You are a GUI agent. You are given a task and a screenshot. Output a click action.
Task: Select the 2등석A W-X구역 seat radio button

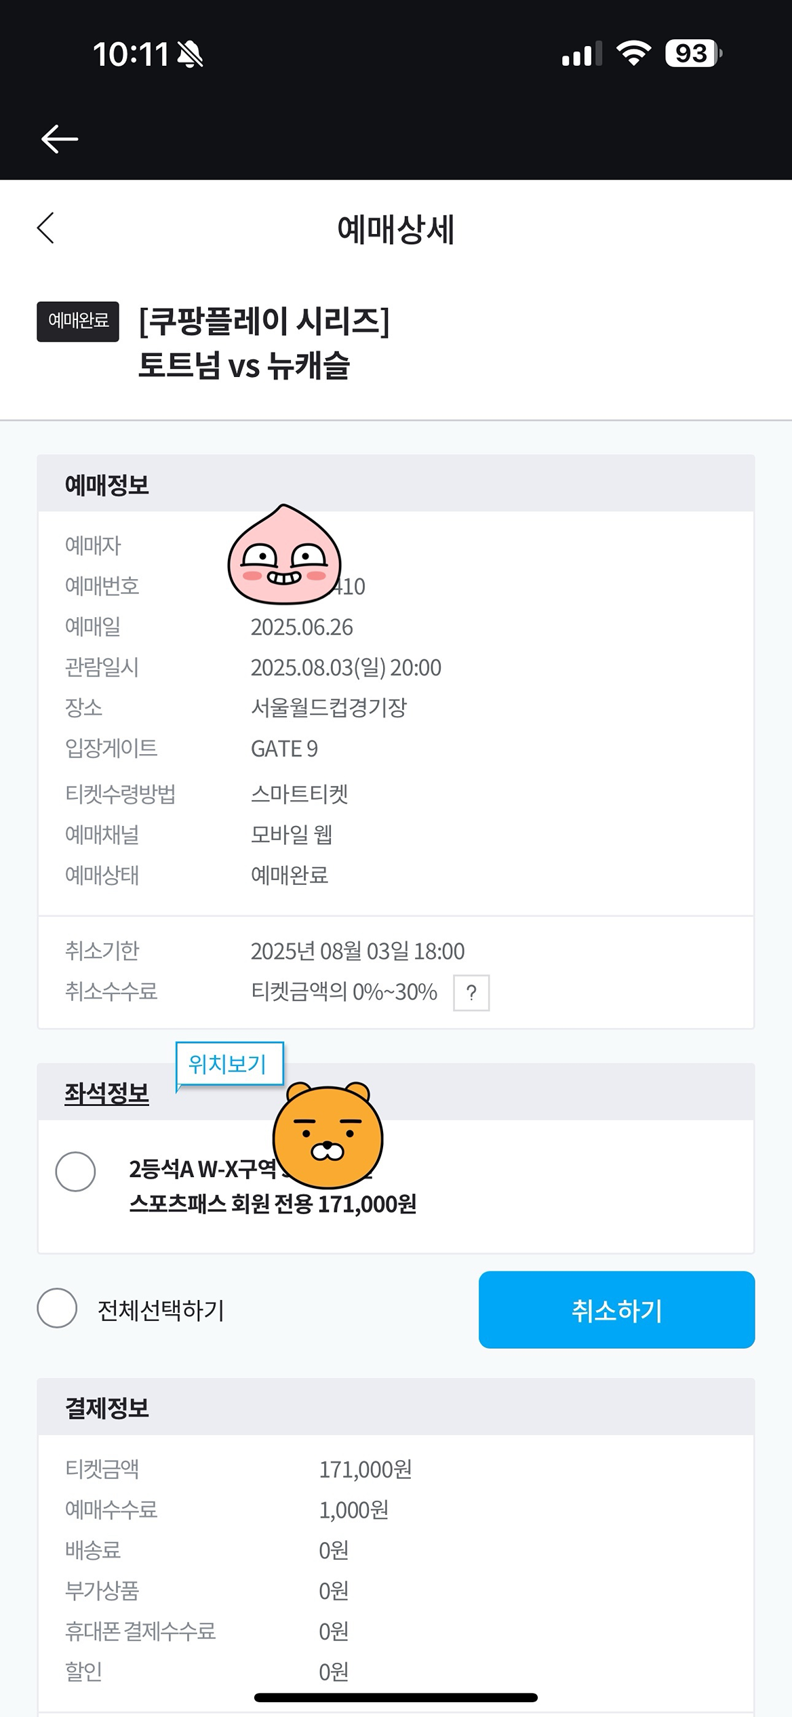pyautogui.click(x=75, y=1171)
